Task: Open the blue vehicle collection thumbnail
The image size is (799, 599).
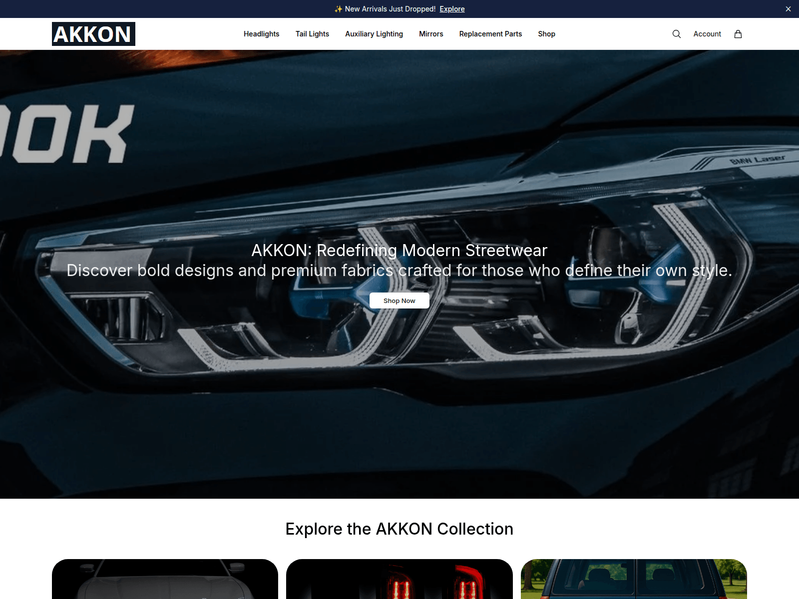Action: [634, 579]
